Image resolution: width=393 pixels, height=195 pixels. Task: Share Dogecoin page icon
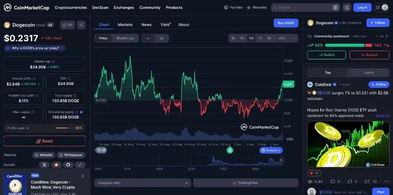click(81, 25)
